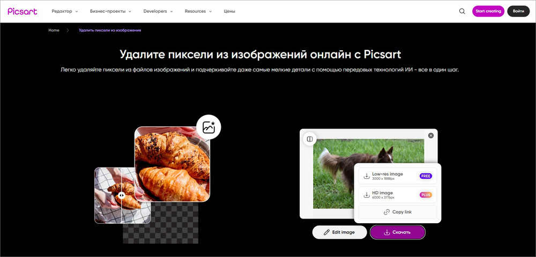
Task: Open the search magnifier icon
Action: tap(462, 11)
